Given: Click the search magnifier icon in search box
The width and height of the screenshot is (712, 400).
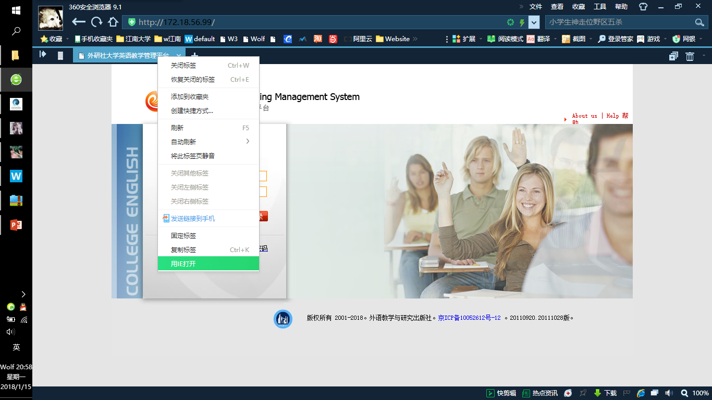Looking at the screenshot, I should (699, 22).
